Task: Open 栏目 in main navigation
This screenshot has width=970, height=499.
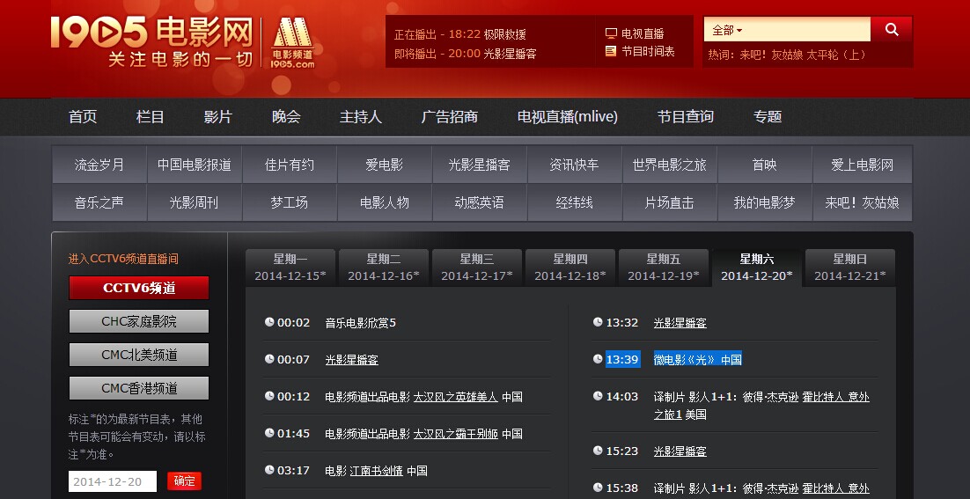Action: pos(151,117)
